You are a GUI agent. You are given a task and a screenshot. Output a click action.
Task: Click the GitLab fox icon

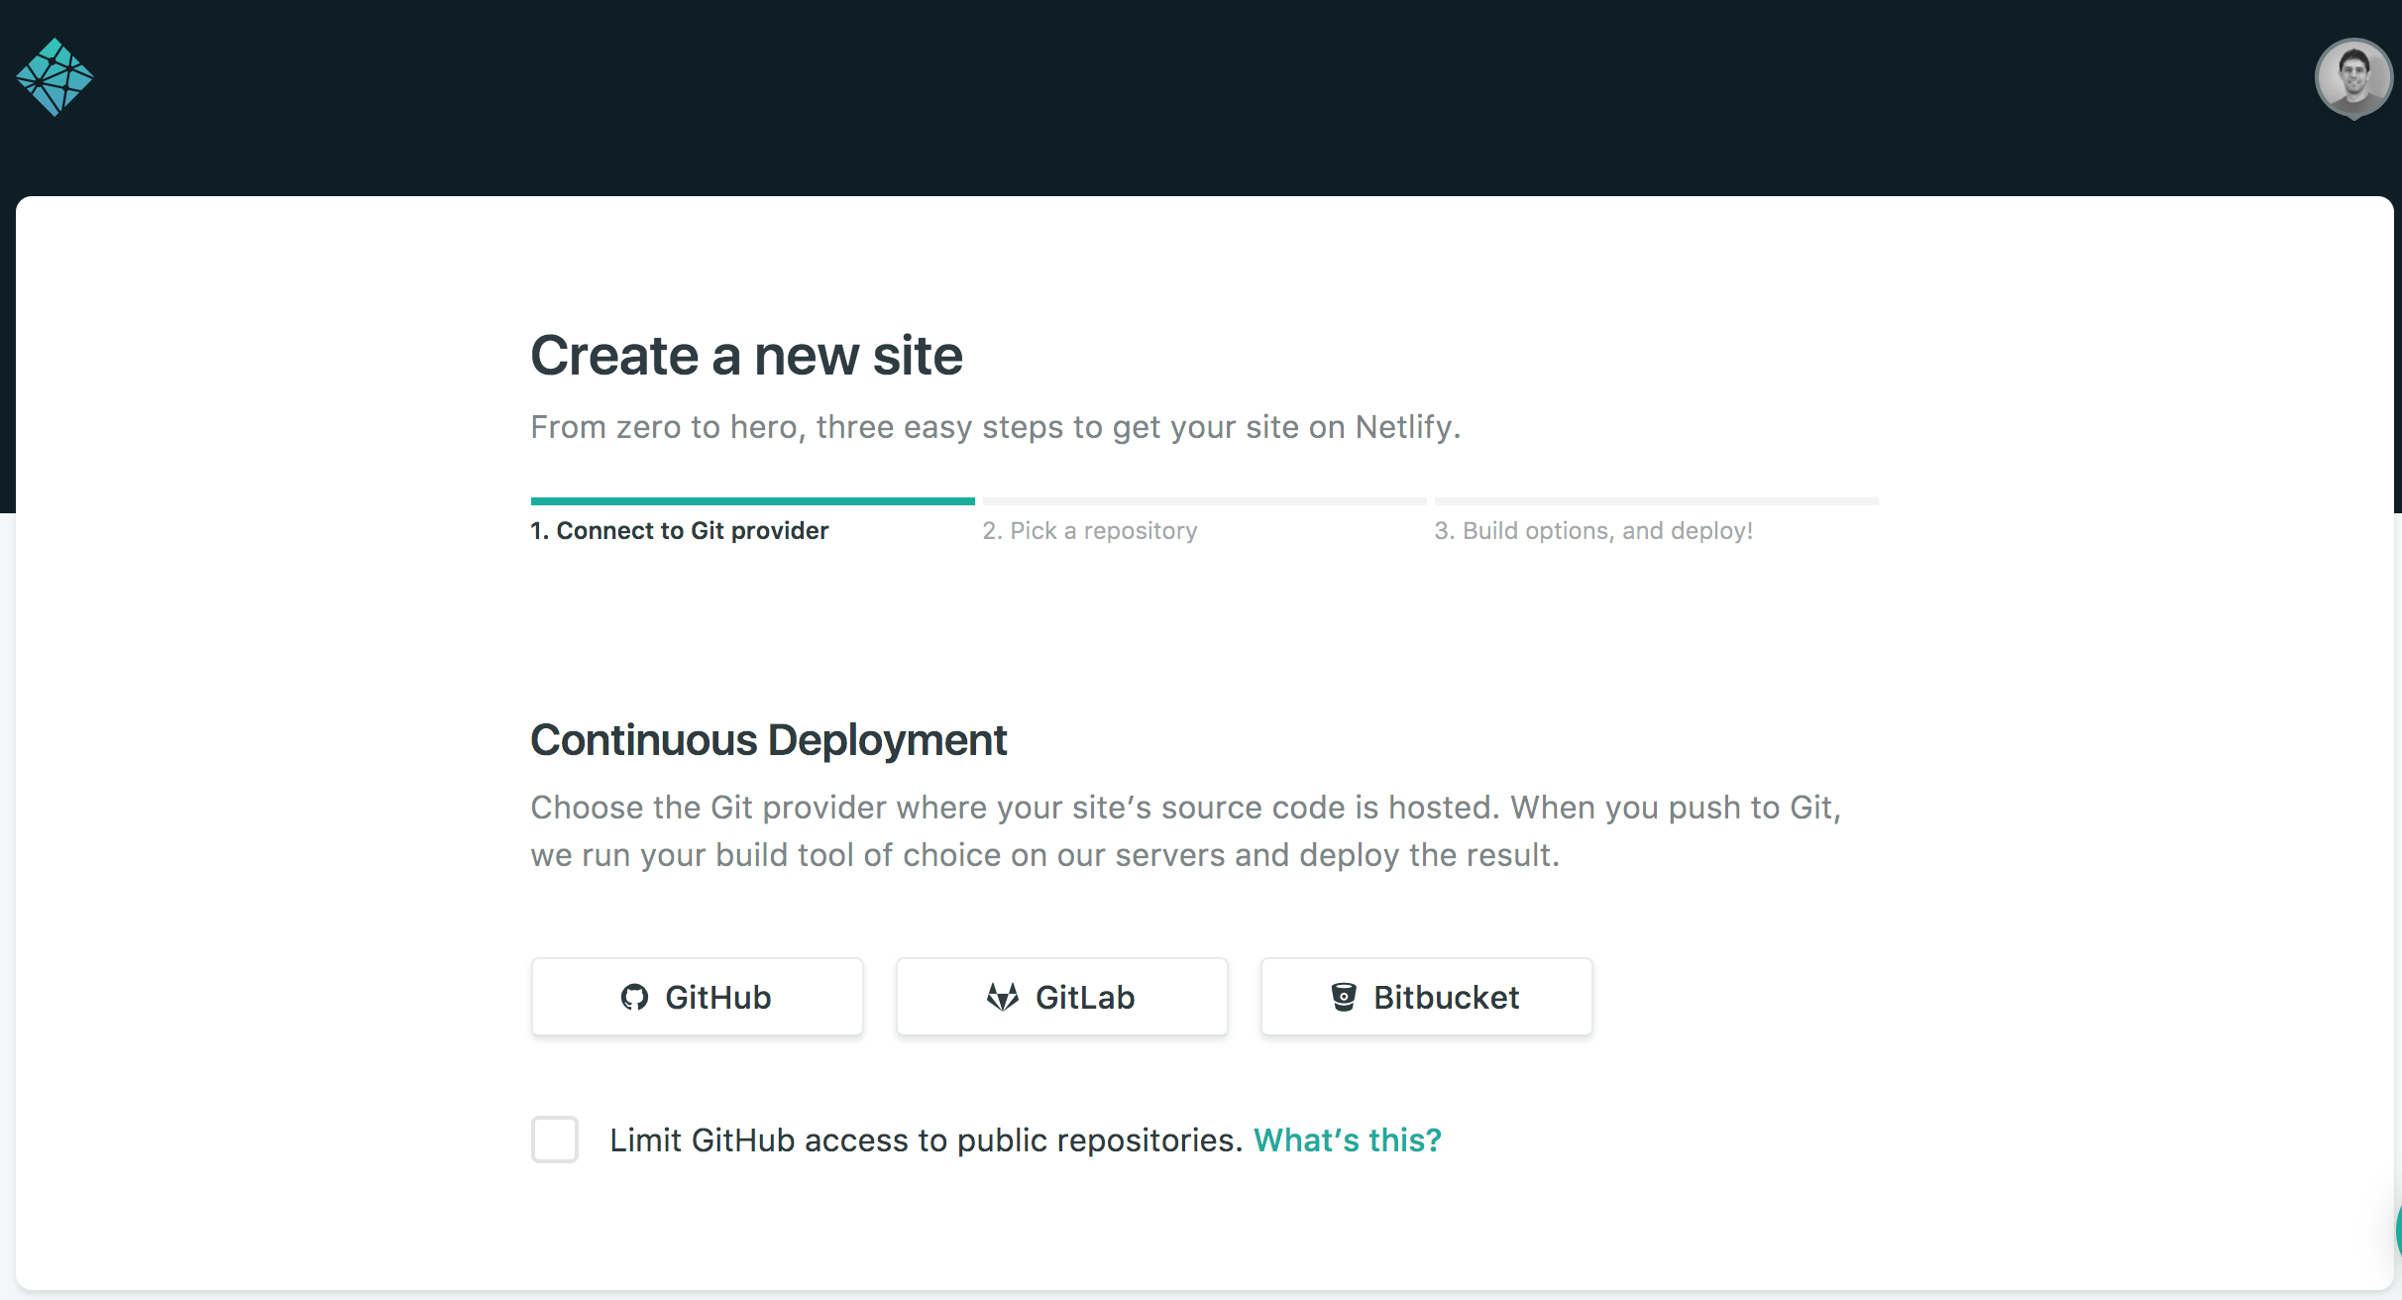coord(1003,997)
